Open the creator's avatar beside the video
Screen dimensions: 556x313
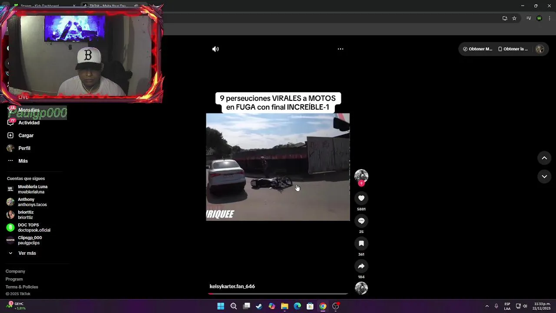pyautogui.click(x=361, y=176)
